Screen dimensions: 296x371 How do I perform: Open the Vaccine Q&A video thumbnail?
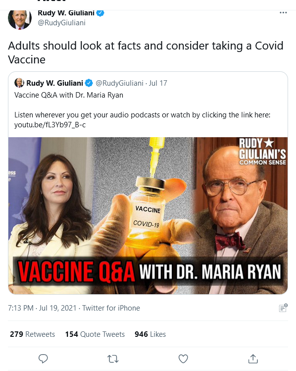(x=148, y=215)
